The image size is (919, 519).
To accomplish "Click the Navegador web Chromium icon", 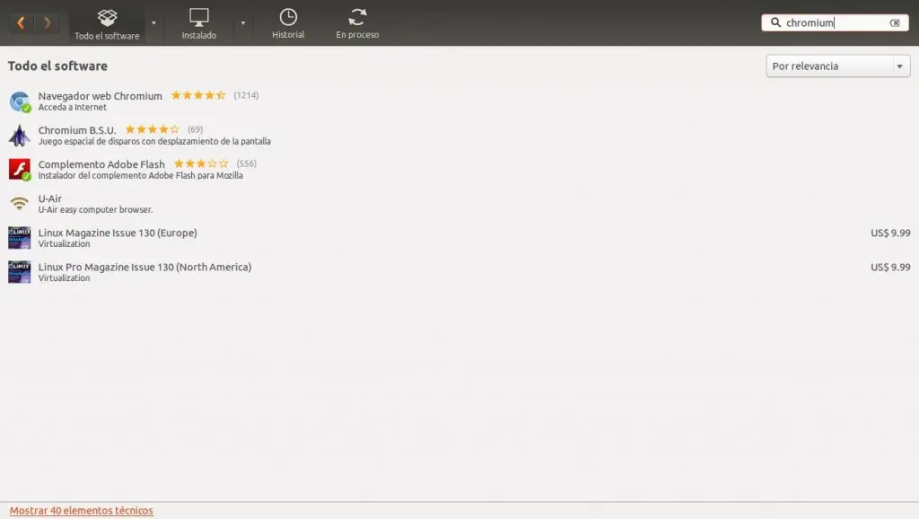I will [20, 101].
